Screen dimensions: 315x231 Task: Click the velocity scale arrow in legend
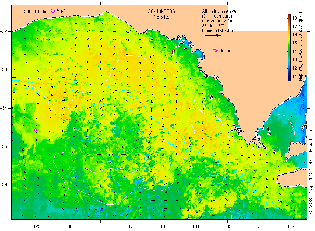(x=213, y=36)
